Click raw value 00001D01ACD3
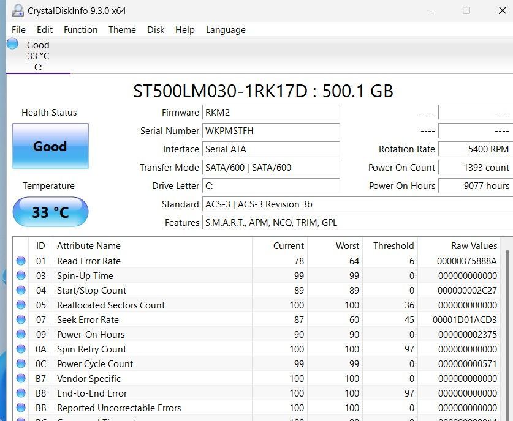The width and height of the screenshot is (513, 421). tap(465, 320)
